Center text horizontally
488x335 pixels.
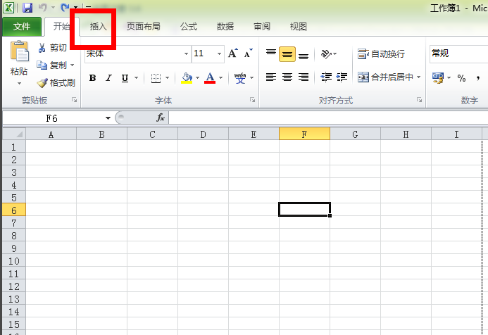(x=287, y=77)
